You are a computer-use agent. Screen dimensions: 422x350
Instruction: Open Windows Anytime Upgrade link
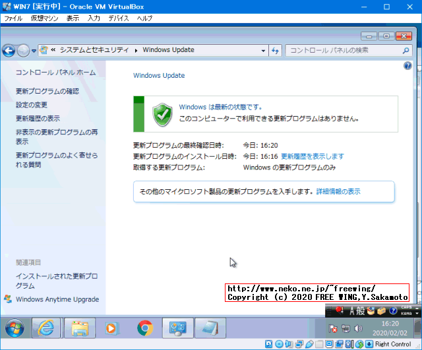tap(57, 299)
